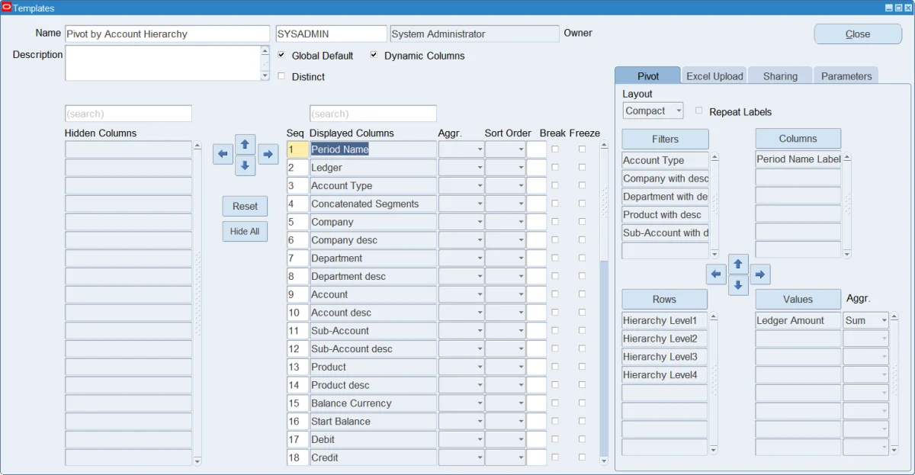This screenshot has width=915, height=475.
Task: Open the Aggr. dropdown for Period Name
Action: tap(461, 149)
